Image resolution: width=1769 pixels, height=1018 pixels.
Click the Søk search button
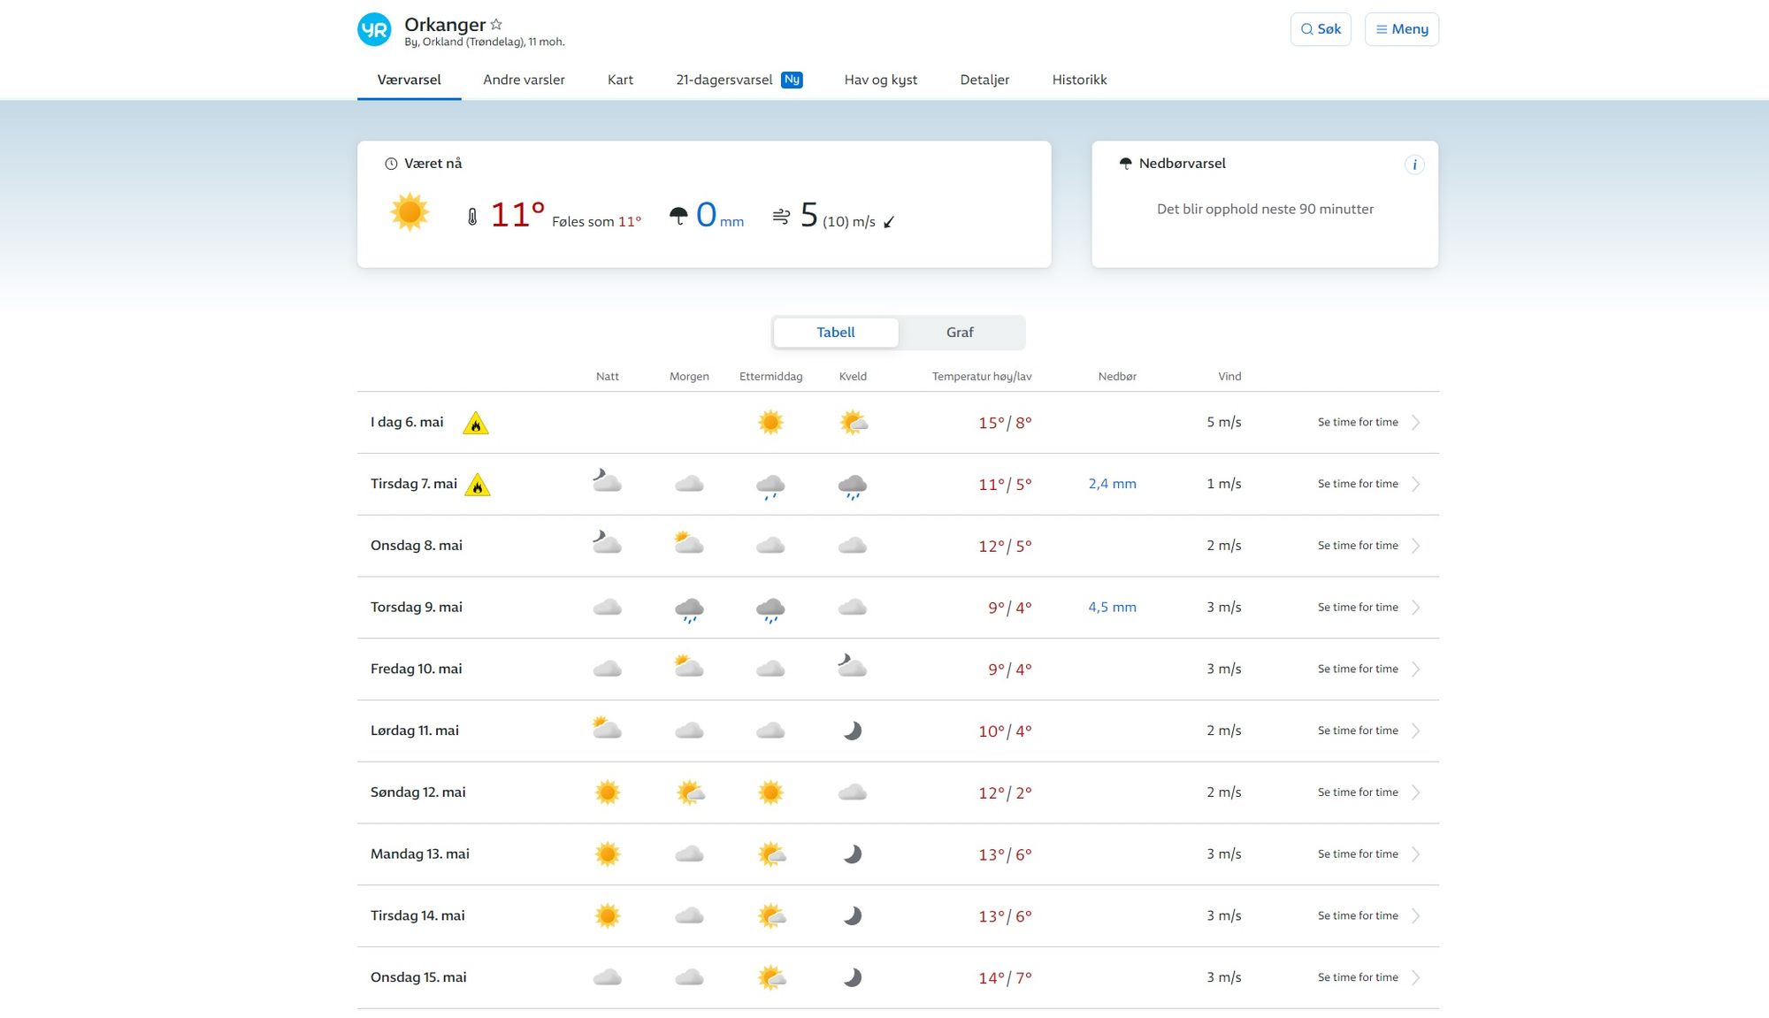click(1320, 29)
